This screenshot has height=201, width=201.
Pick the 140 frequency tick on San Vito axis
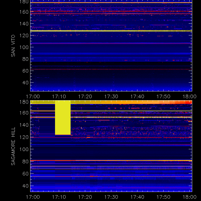tap(24, 24)
